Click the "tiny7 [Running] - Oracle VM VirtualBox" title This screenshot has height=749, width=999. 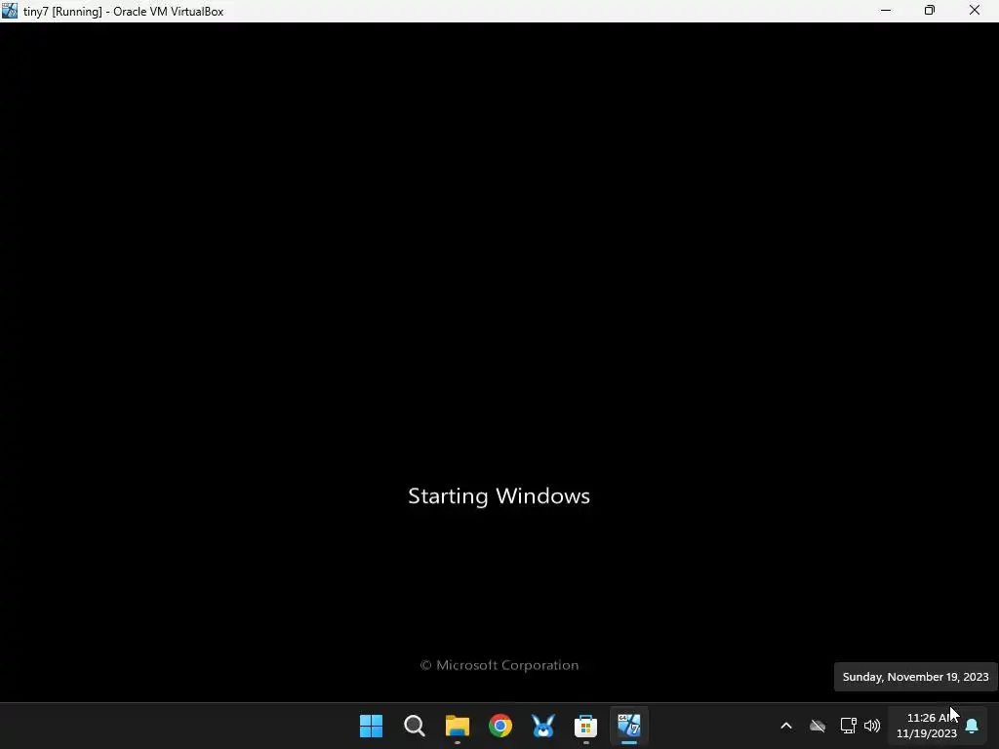[x=124, y=12]
